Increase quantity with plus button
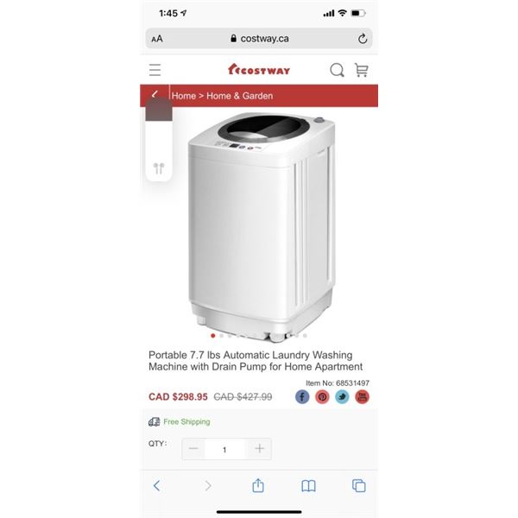This screenshot has height=518, width=518. pos(259,449)
